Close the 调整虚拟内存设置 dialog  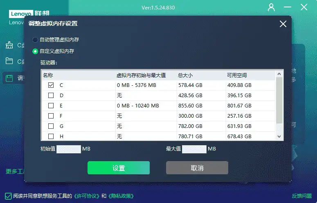click(283, 24)
